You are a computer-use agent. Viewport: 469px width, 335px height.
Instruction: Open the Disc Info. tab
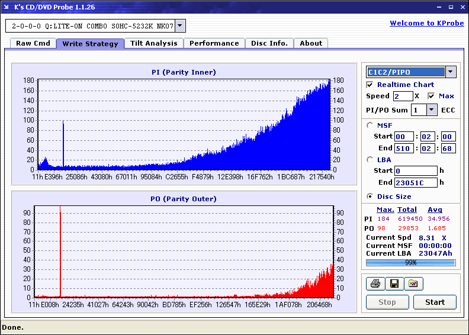269,43
